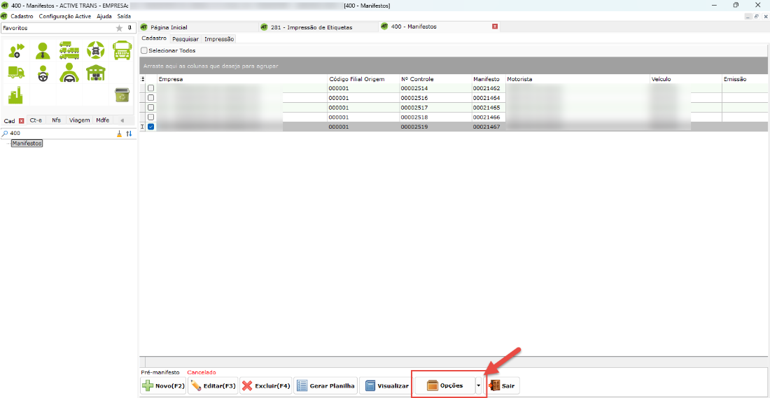This screenshot has height=398, width=770.
Task: Switch to the Nfs sidebar tab
Action: [x=57, y=120]
